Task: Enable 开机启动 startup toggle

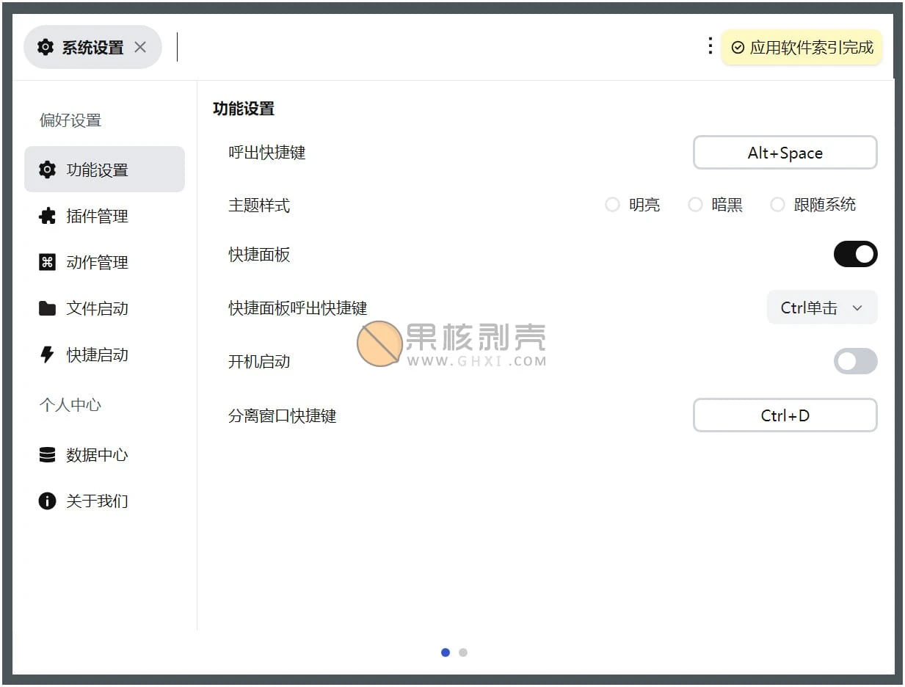Action: click(855, 361)
